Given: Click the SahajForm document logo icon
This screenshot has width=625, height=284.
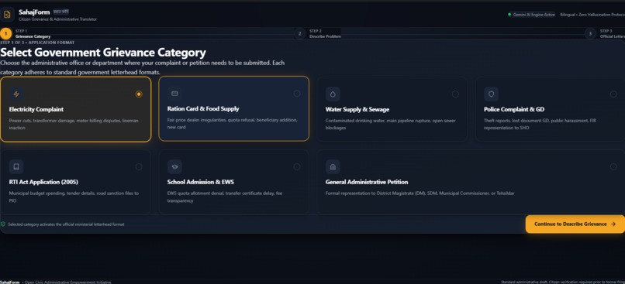Looking at the screenshot, I should (7, 15).
